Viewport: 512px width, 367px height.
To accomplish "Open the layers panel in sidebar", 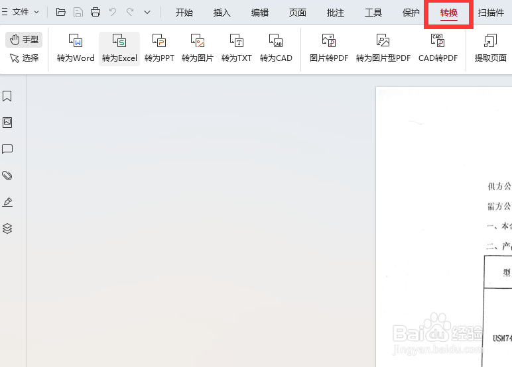I will (7, 229).
